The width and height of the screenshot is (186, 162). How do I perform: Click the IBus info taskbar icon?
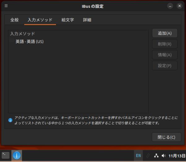point(17,156)
